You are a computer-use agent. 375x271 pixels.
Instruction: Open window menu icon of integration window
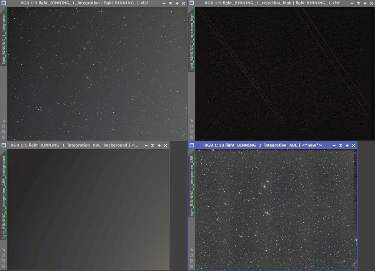pyautogui.click(x=4, y=3)
